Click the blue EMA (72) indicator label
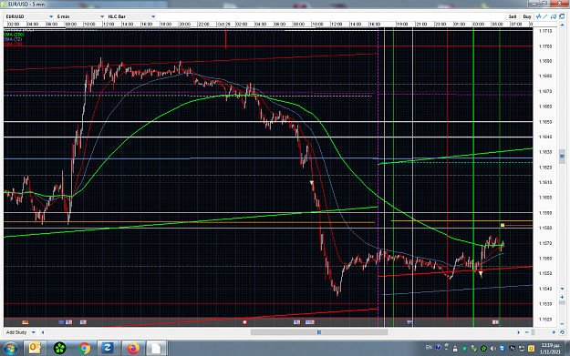Viewport: 570px width, 356px height. (13, 39)
